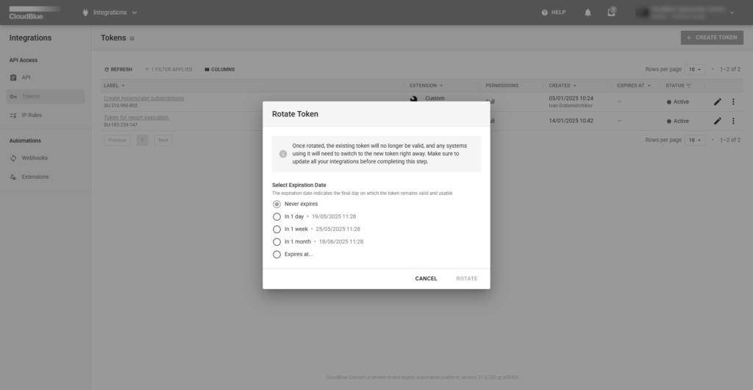Expand the account dropdown chevron
753x390 pixels.
[x=732, y=13]
